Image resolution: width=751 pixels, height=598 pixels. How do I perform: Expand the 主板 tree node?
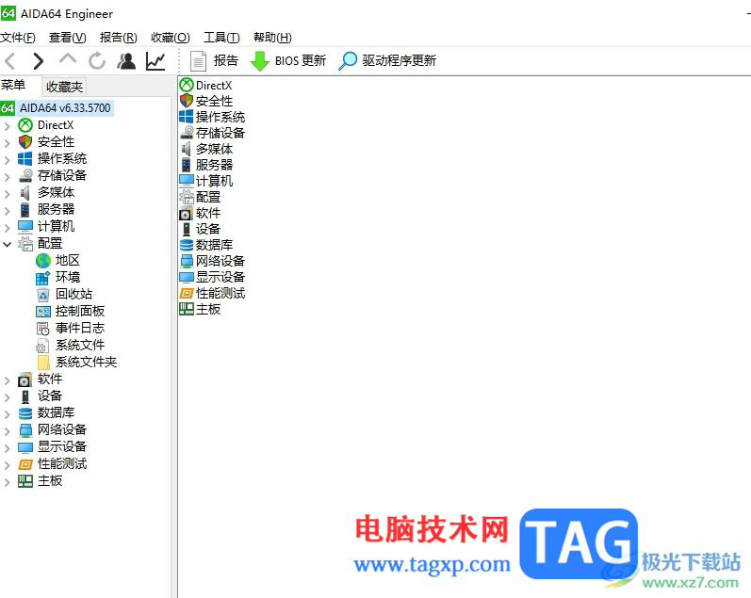7,481
